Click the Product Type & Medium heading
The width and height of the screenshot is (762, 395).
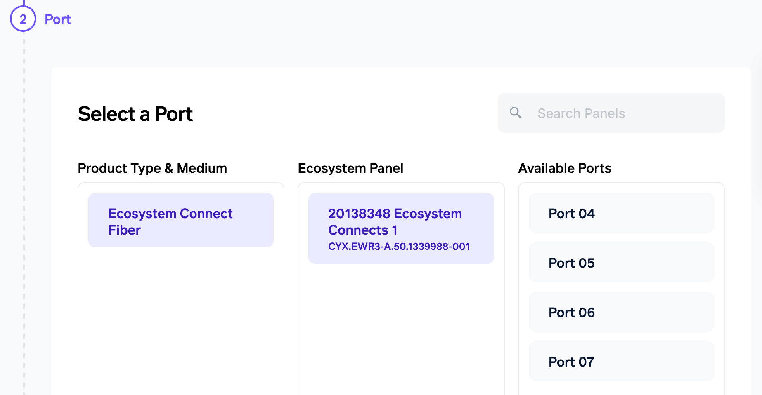152,168
